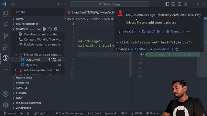Open Run and Debug view
The width and height of the screenshot is (207, 116).
(5, 47)
